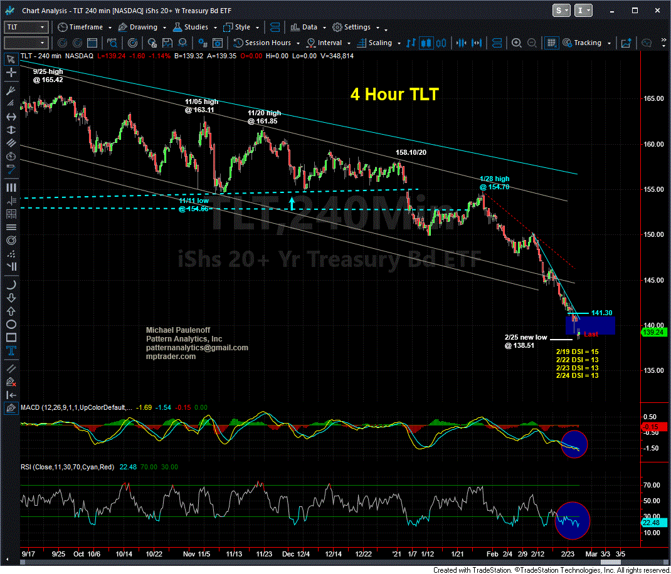Click the '9/25 high @ 165.42' annotation

(x=48, y=76)
